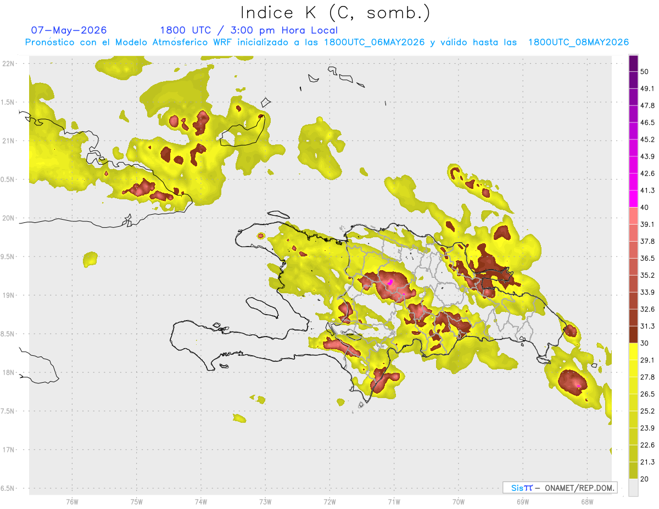Click the 76W longitude axis label
The width and height of the screenshot is (659, 509).
72,501
